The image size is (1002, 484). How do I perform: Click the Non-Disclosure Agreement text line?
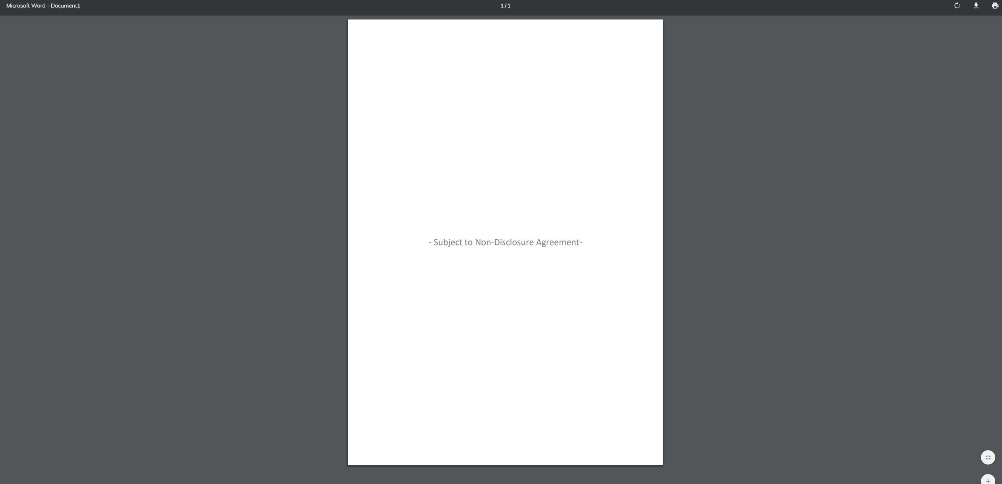click(505, 242)
